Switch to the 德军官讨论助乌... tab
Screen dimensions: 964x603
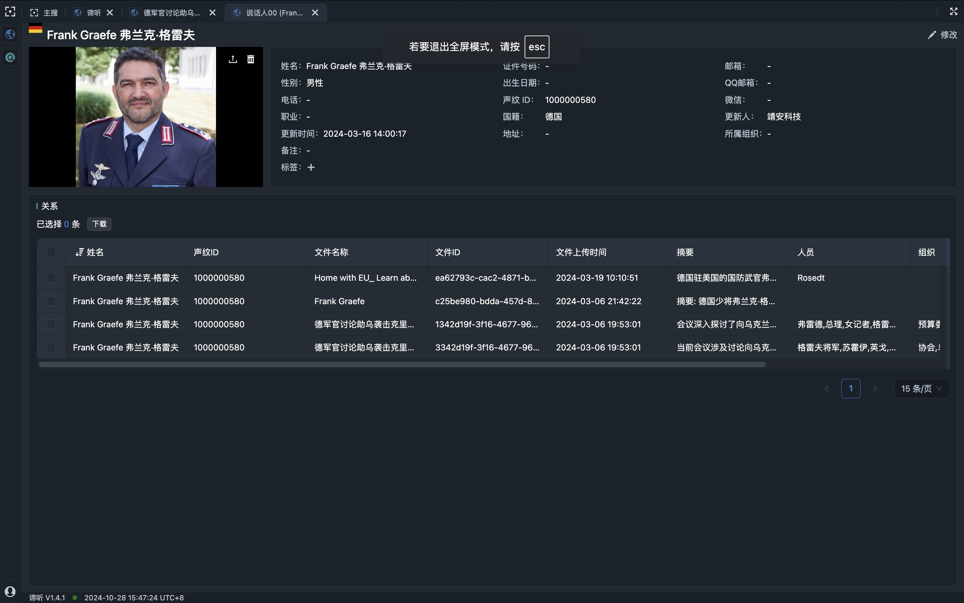(171, 13)
